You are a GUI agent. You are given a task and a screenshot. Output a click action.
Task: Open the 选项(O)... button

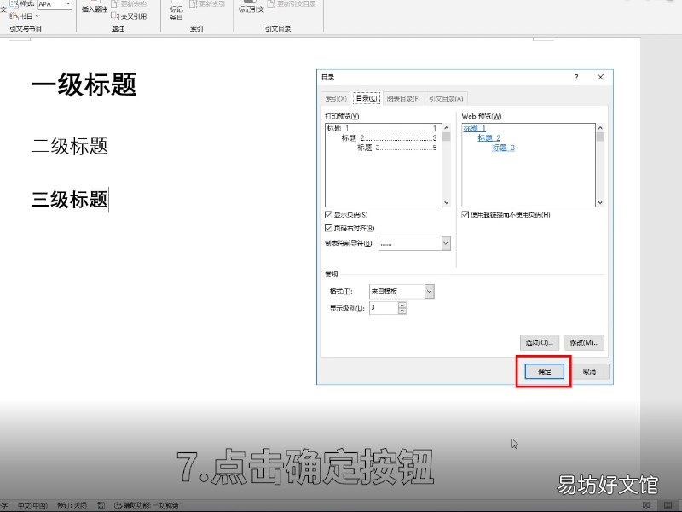539,343
